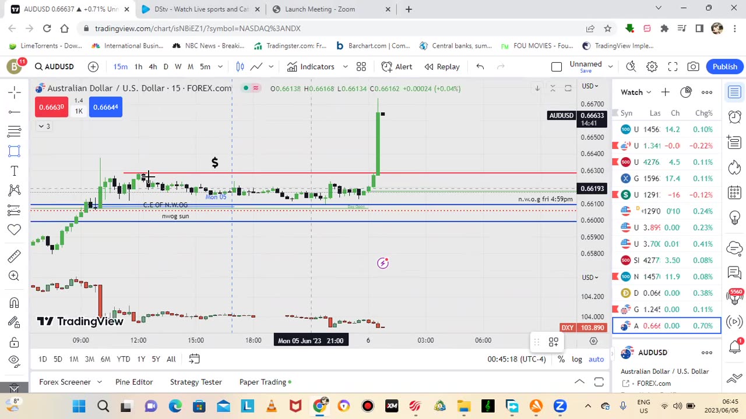Viewport: 746px width, 419px height.
Task: Toggle lock all drawing tools
Action: [x=15, y=342]
